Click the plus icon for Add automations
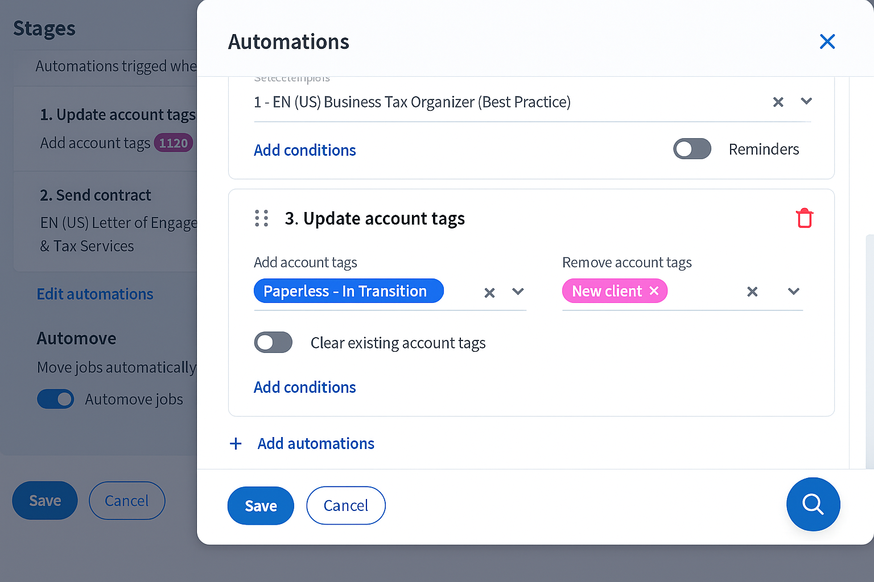The width and height of the screenshot is (874, 582). 236,444
